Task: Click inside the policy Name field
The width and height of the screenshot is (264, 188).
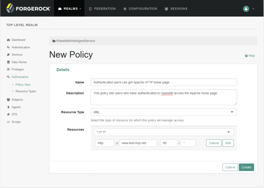Action: tap(164, 82)
